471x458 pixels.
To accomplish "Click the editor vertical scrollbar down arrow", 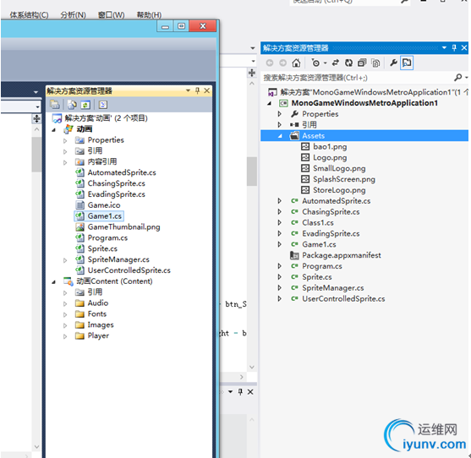I will coord(252,367).
